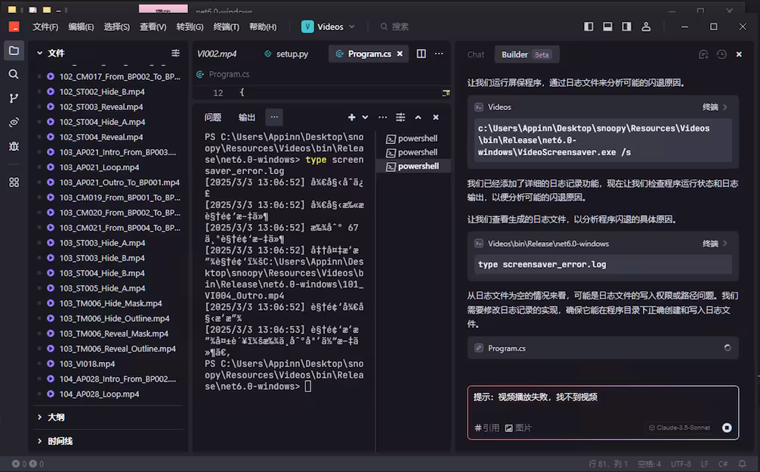Show hidden panel tabs ellipsis button
Screen dimensions: 760x472
(x=274, y=117)
